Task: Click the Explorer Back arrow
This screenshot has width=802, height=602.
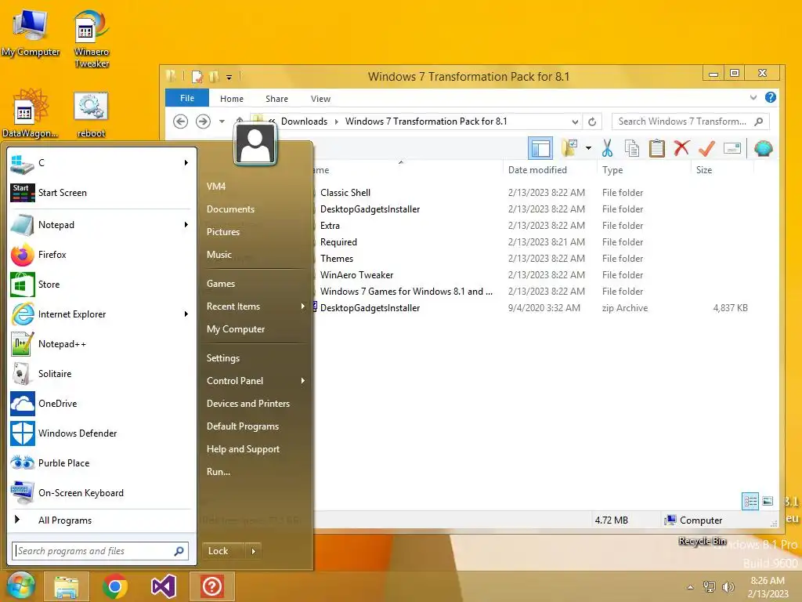Action: pos(181,121)
